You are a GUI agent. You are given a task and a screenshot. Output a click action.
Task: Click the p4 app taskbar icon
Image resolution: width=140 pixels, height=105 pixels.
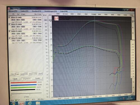[22, 103]
